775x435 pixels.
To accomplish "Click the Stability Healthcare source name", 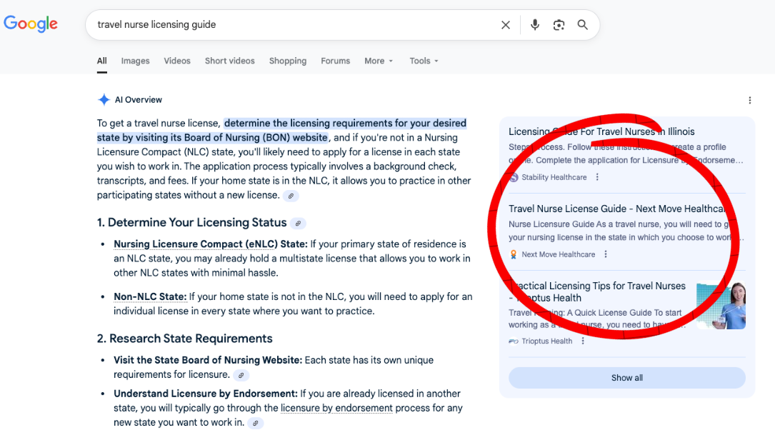I will (x=554, y=177).
